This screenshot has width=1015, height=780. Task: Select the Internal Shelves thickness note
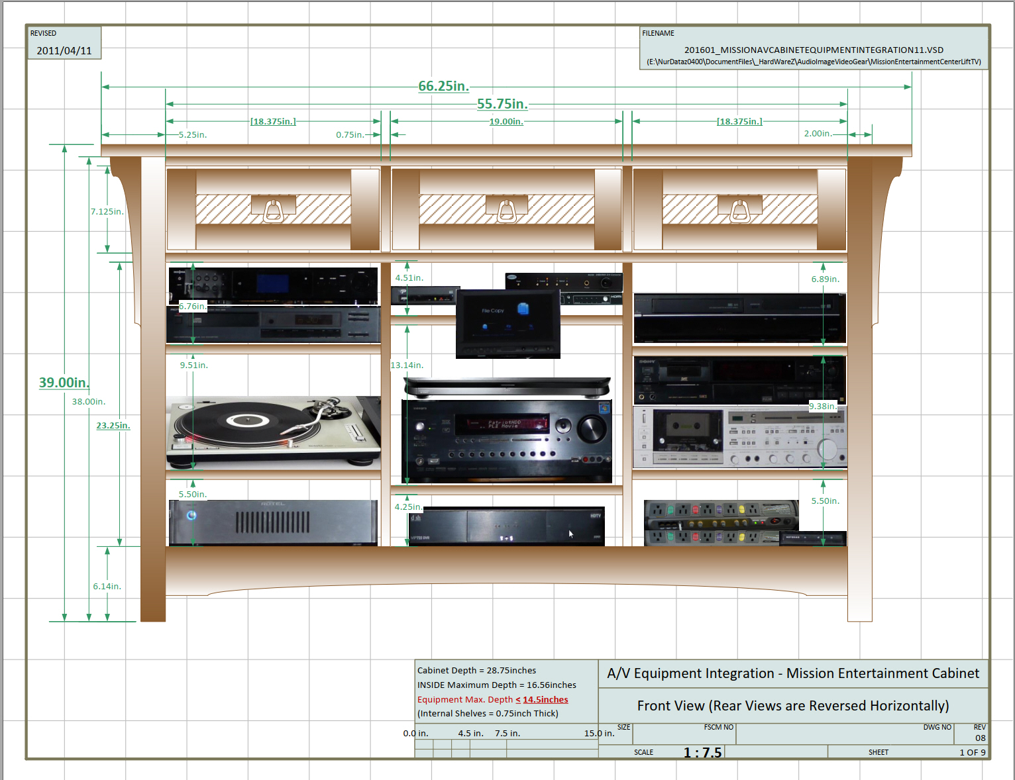[488, 713]
